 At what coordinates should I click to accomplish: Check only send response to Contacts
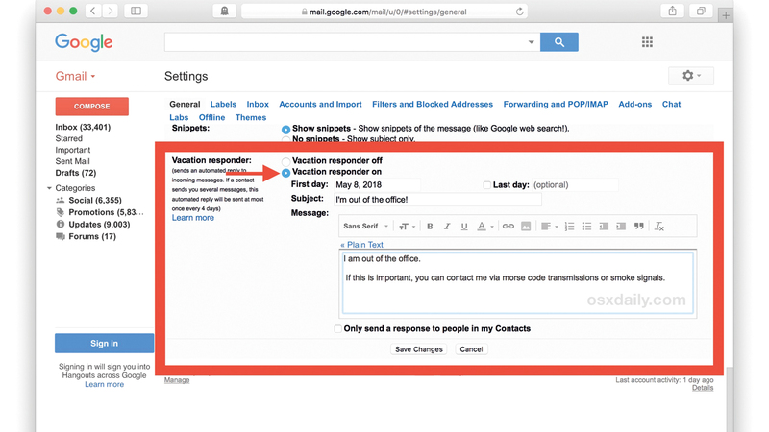pyautogui.click(x=337, y=328)
